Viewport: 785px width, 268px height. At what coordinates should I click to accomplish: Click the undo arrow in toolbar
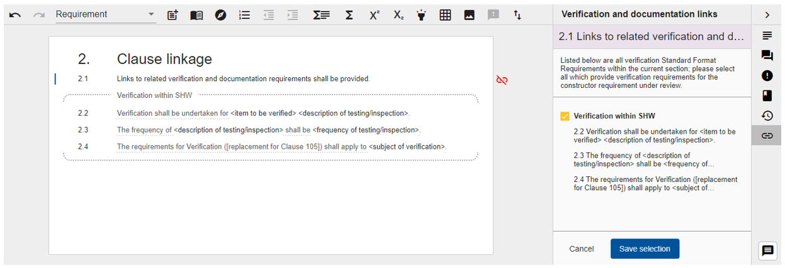pyautogui.click(x=15, y=15)
